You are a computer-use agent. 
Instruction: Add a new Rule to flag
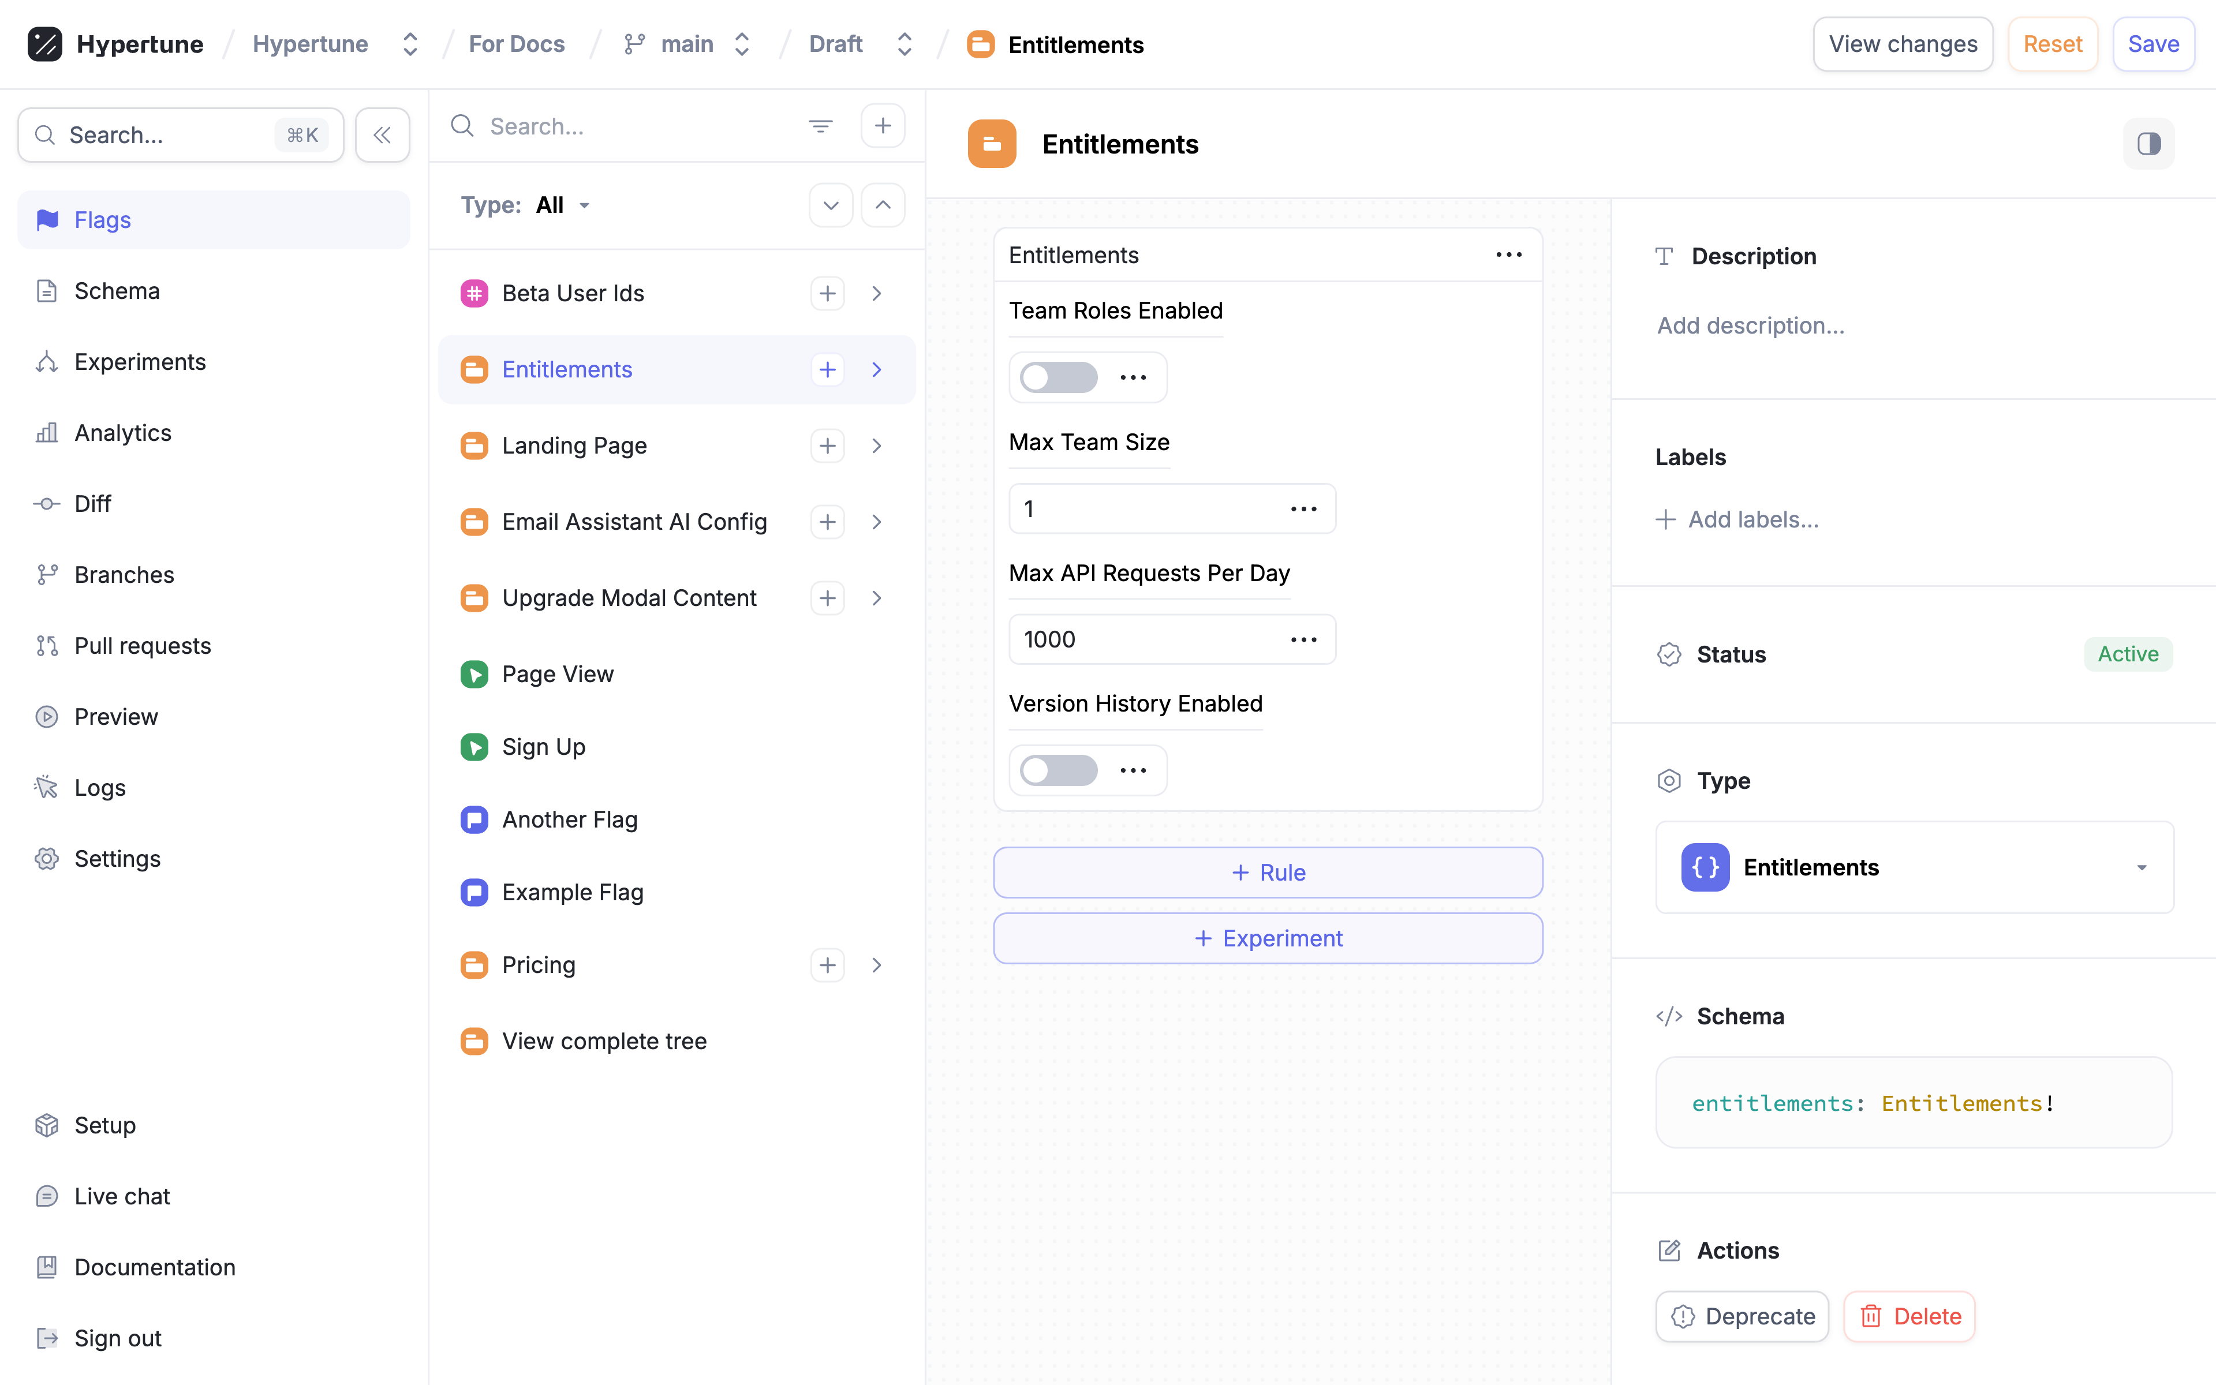(1268, 873)
